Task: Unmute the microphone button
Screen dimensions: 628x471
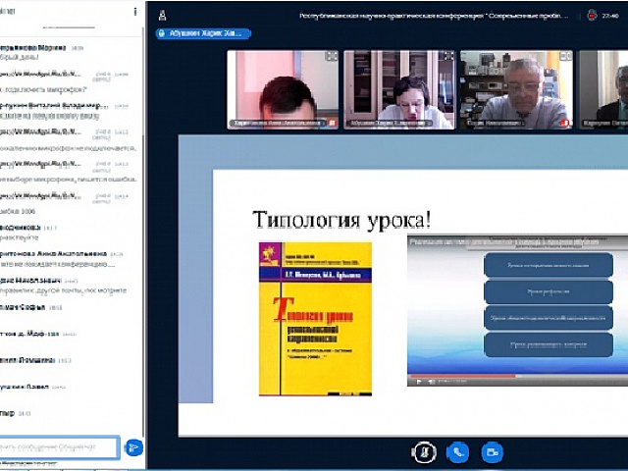Action: [425, 452]
